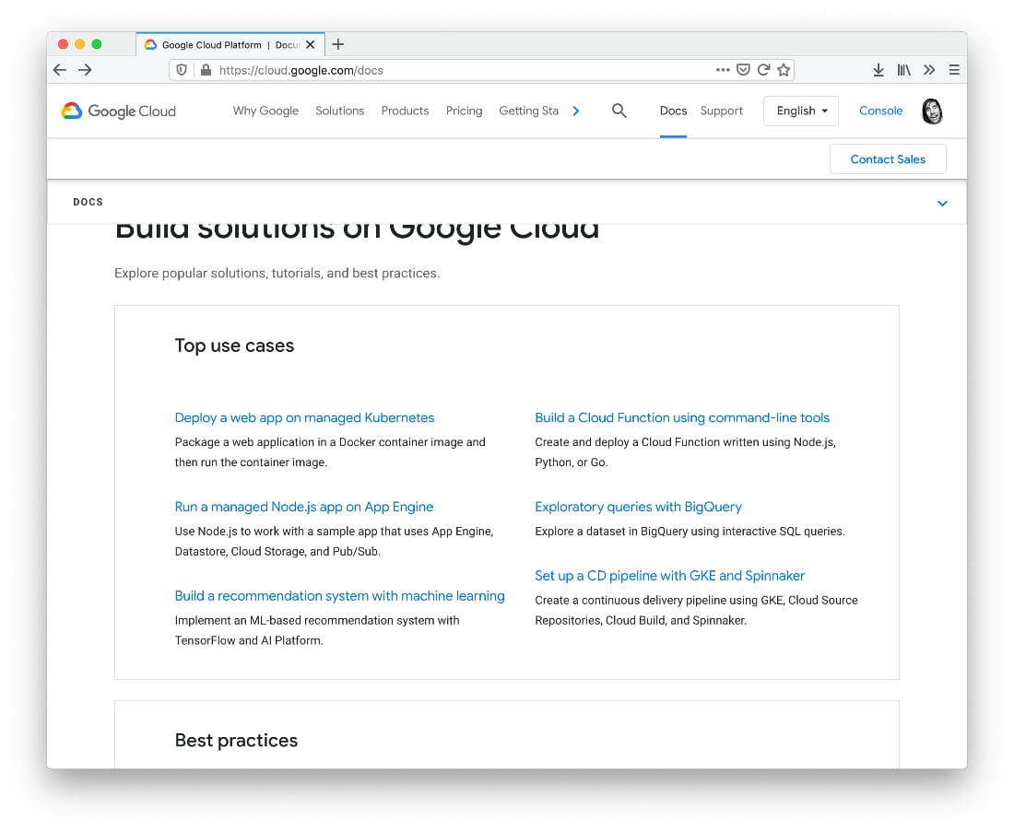1014x831 pixels.
Task: Click the Best practices heading
Action: coord(236,741)
